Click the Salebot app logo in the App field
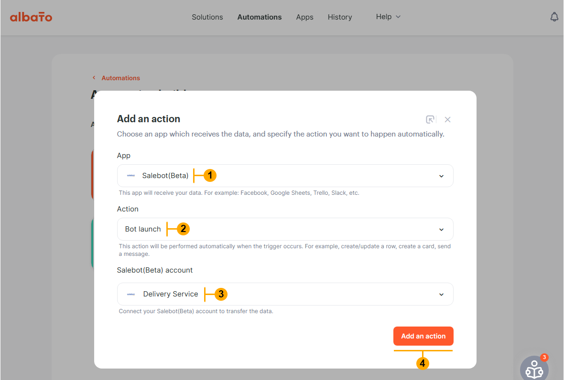Screen dimensions: 564x380 [131, 176]
